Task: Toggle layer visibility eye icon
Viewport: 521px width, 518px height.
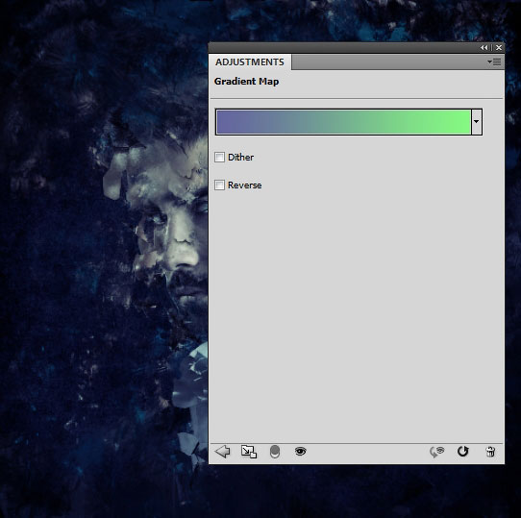Action: pyautogui.click(x=300, y=452)
